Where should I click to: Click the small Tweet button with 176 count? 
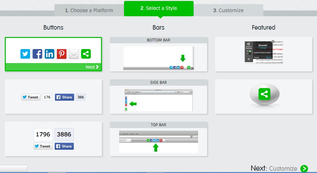[31, 97]
